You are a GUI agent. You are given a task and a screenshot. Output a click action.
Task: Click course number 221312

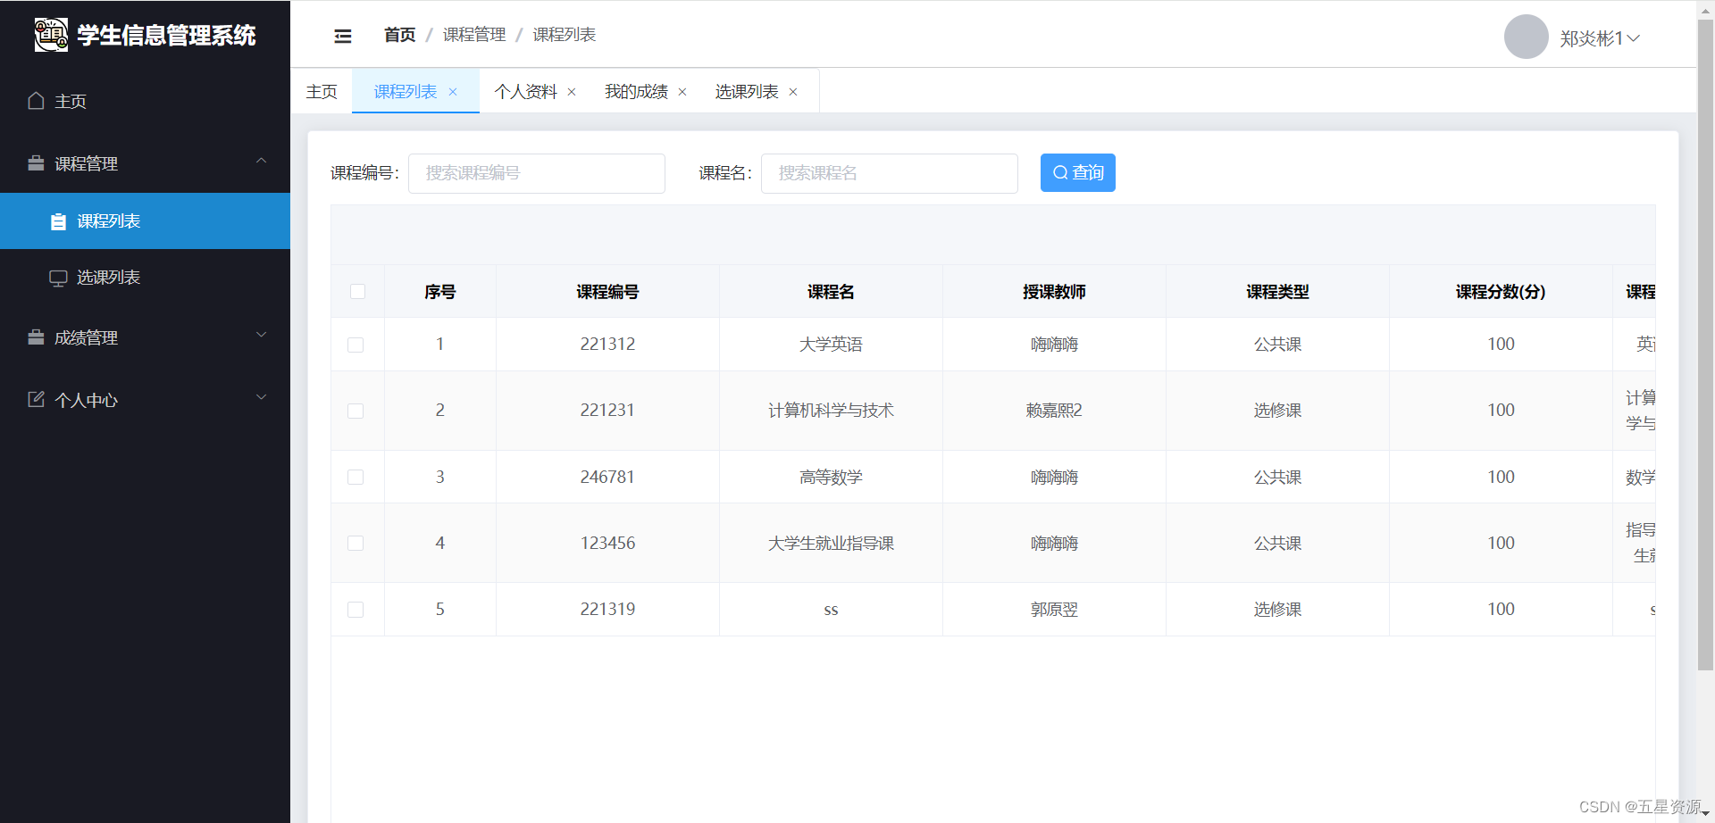pos(607,345)
